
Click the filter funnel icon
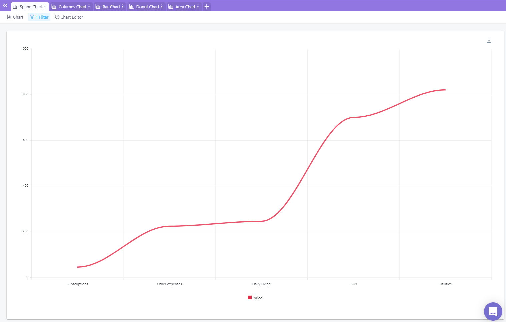click(32, 17)
